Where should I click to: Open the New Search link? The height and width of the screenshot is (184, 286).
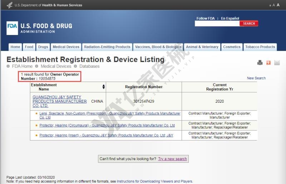(x=256, y=78)
